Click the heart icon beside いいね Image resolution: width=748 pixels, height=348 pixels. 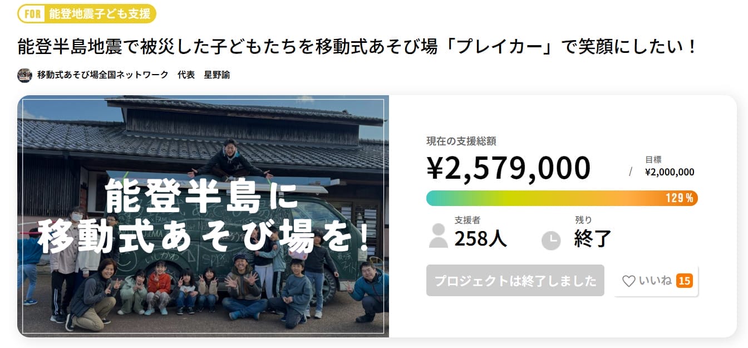(628, 281)
